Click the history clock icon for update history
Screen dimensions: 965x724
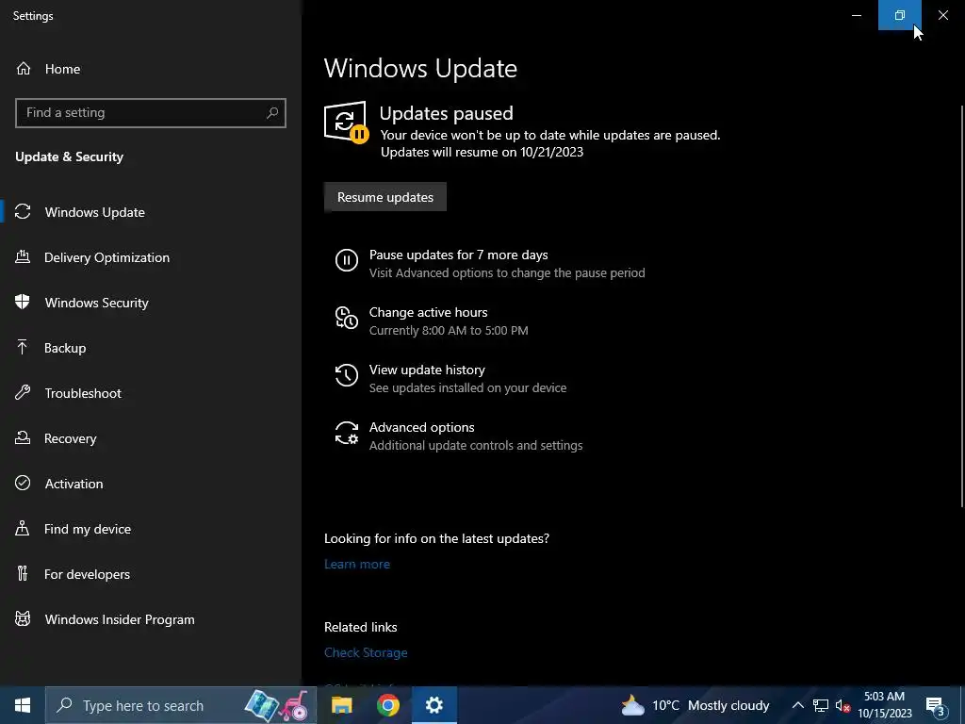coord(347,375)
